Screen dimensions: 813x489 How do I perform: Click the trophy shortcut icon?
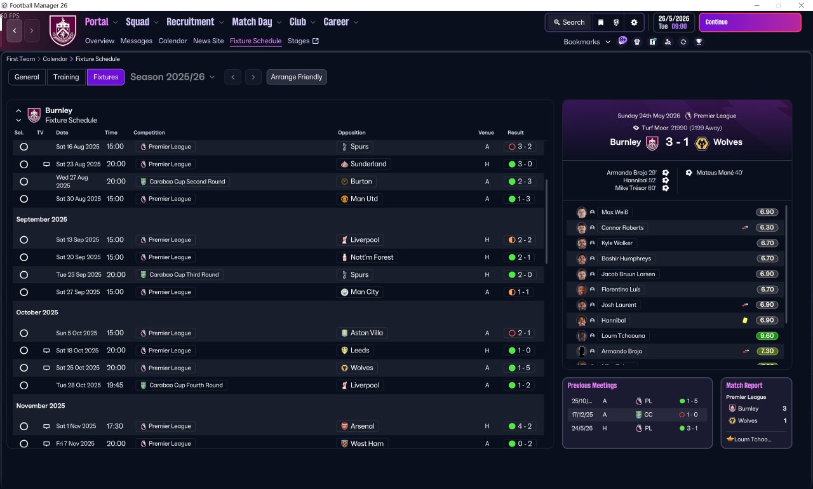(699, 42)
